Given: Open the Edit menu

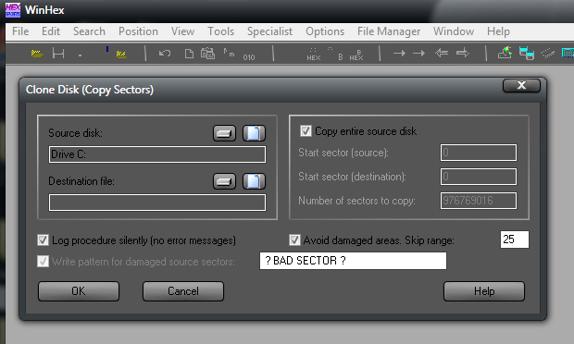Looking at the screenshot, I should coord(51,31).
